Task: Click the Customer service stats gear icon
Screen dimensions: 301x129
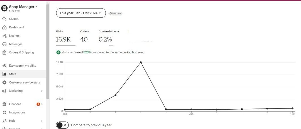Action: click(x=4, y=82)
